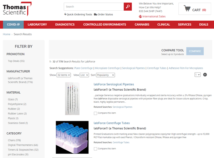Viewport: 214px width, 158px height.
Task: Click the Quick Ordering lightning icon
Action: tap(65, 14)
